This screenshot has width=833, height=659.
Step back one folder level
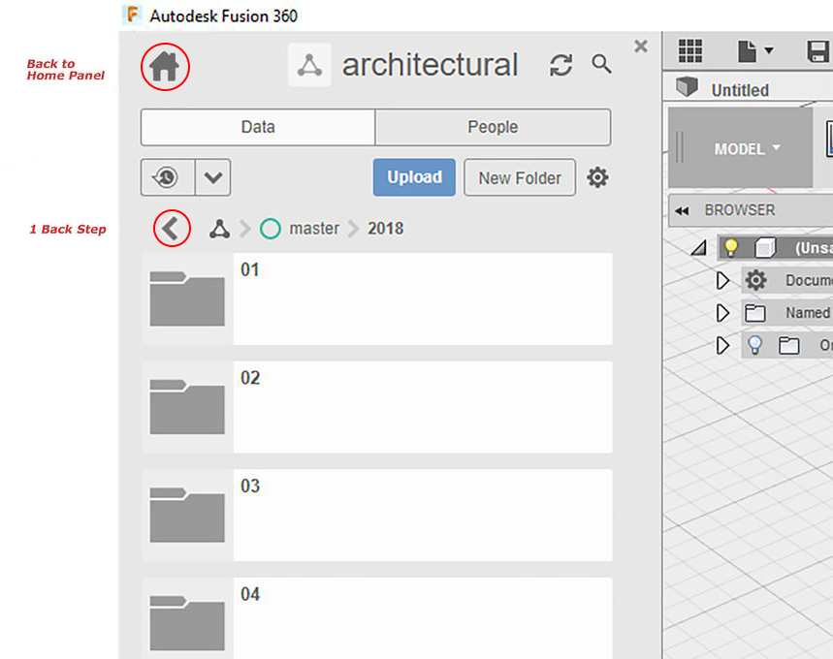[171, 229]
